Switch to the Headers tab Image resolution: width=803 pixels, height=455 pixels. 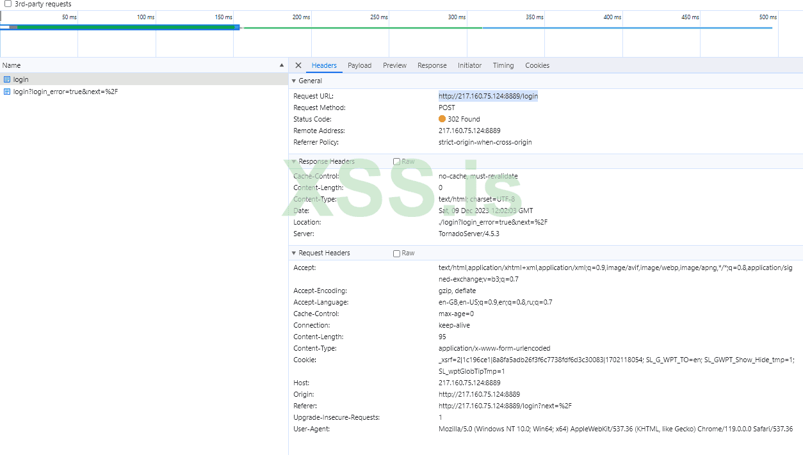coord(324,65)
